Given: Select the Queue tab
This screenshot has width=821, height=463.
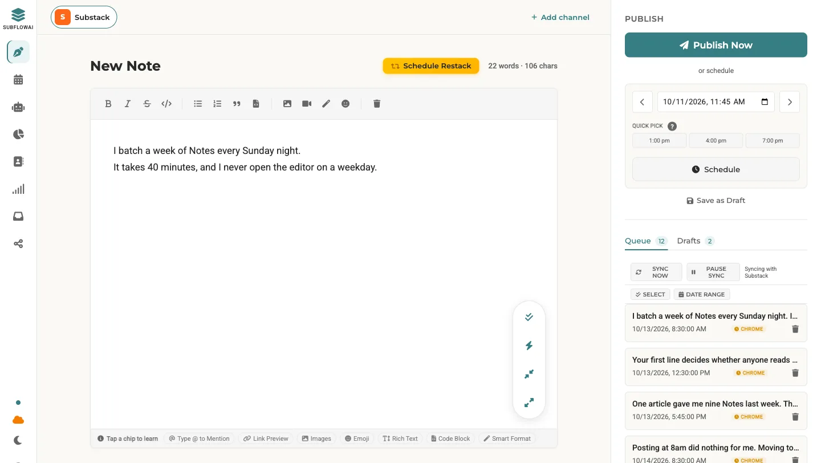Looking at the screenshot, I should [x=646, y=241].
